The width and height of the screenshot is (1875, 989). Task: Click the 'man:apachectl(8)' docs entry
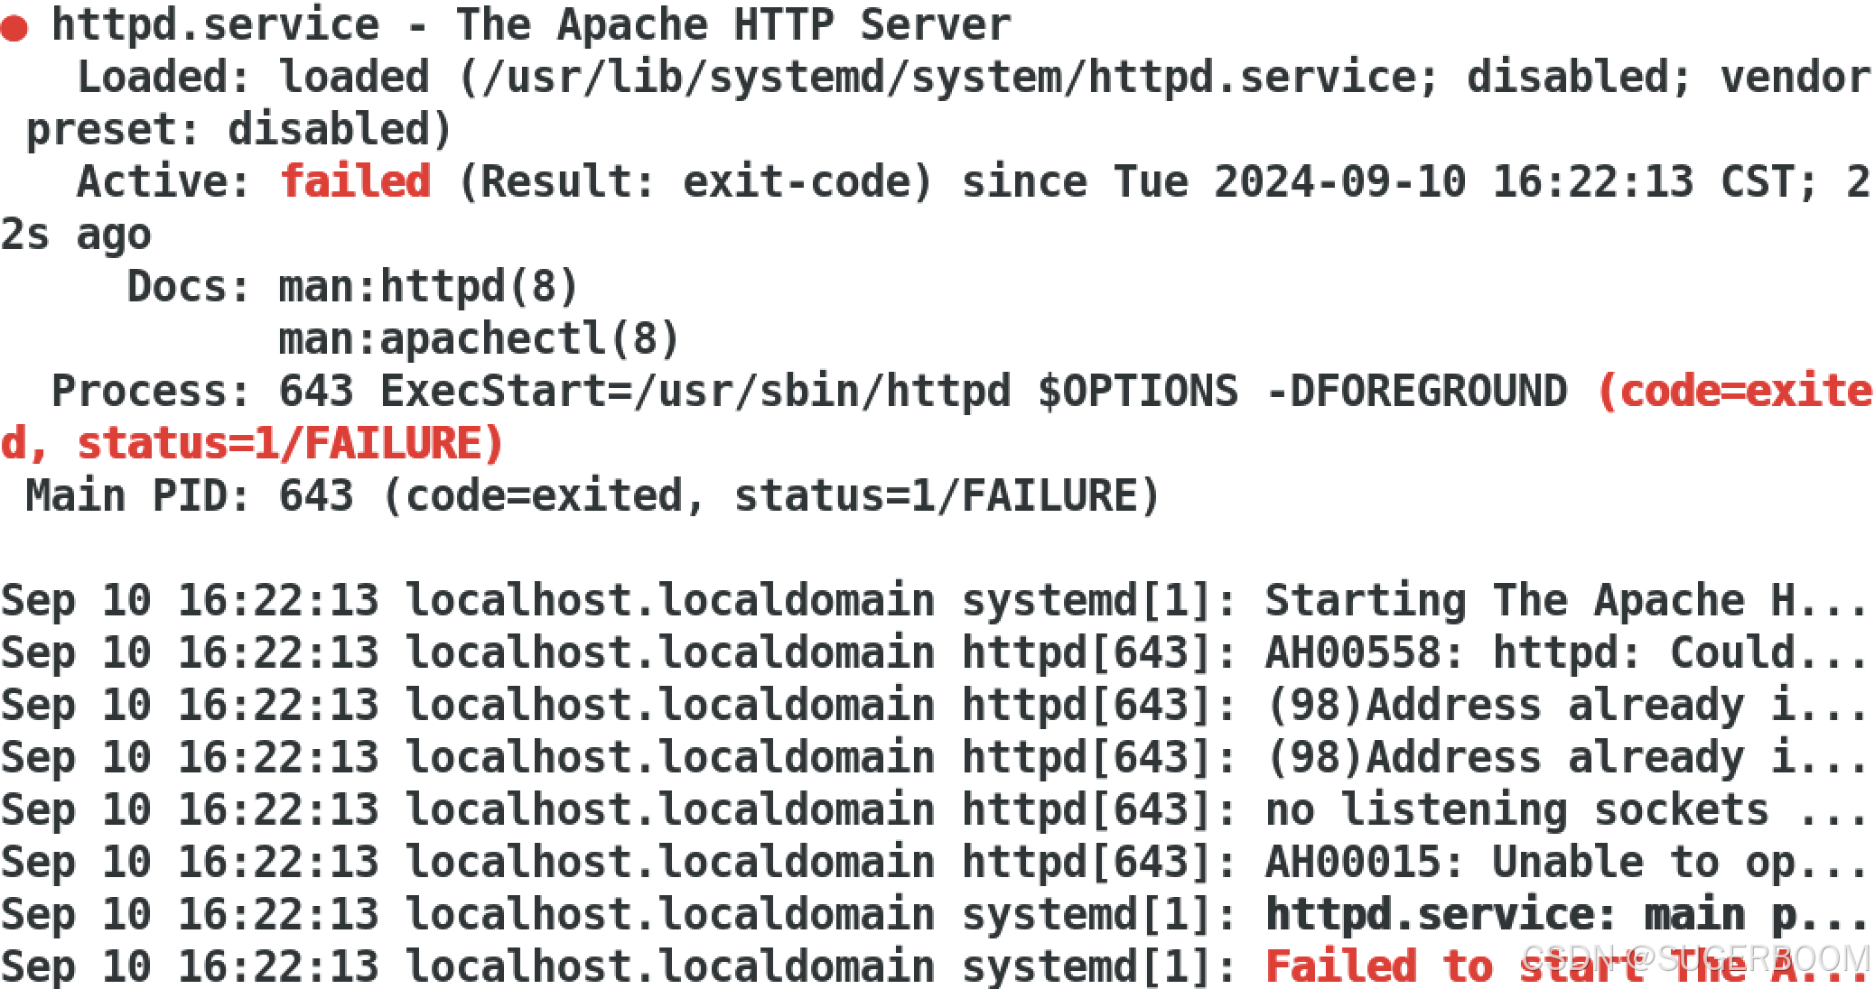tap(479, 339)
